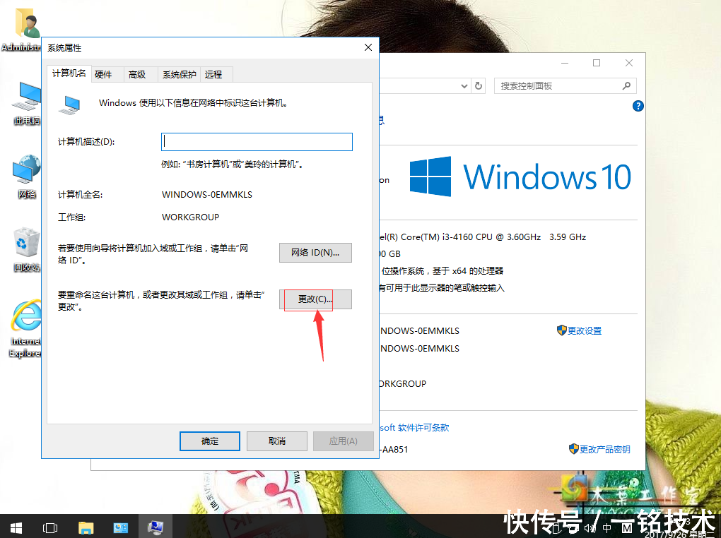The height and width of the screenshot is (538, 721).
Task: Open Task View from the taskbar
Action: click(49, 527)
